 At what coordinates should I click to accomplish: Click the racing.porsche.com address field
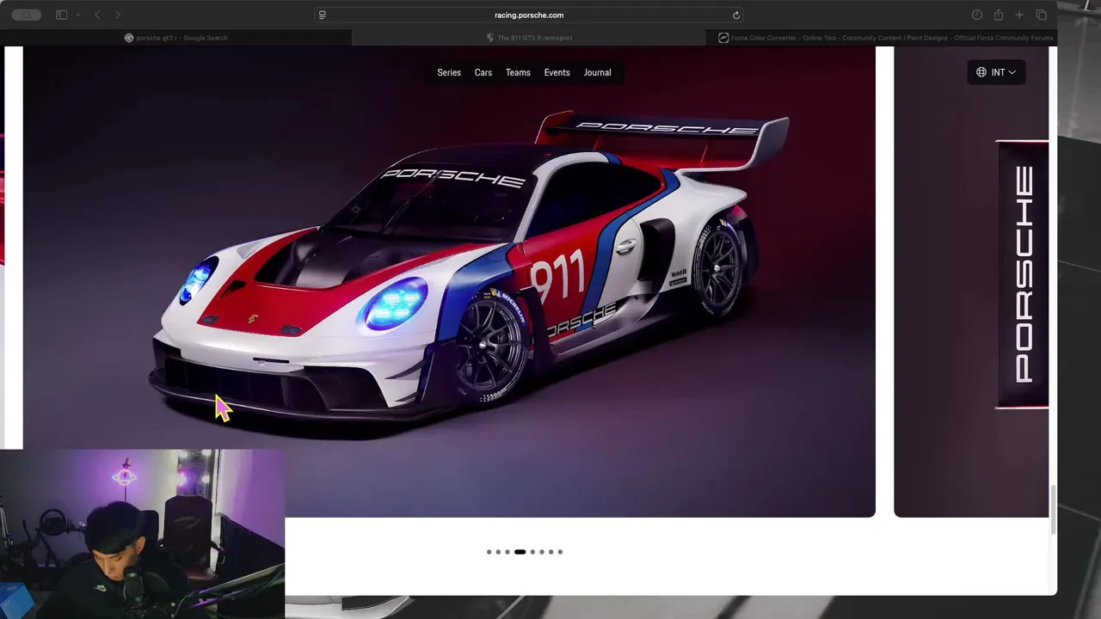point(529,15)
